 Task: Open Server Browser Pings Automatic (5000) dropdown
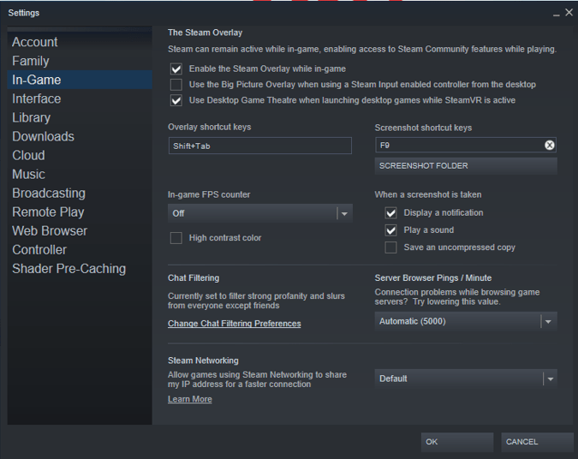point(466,321)
